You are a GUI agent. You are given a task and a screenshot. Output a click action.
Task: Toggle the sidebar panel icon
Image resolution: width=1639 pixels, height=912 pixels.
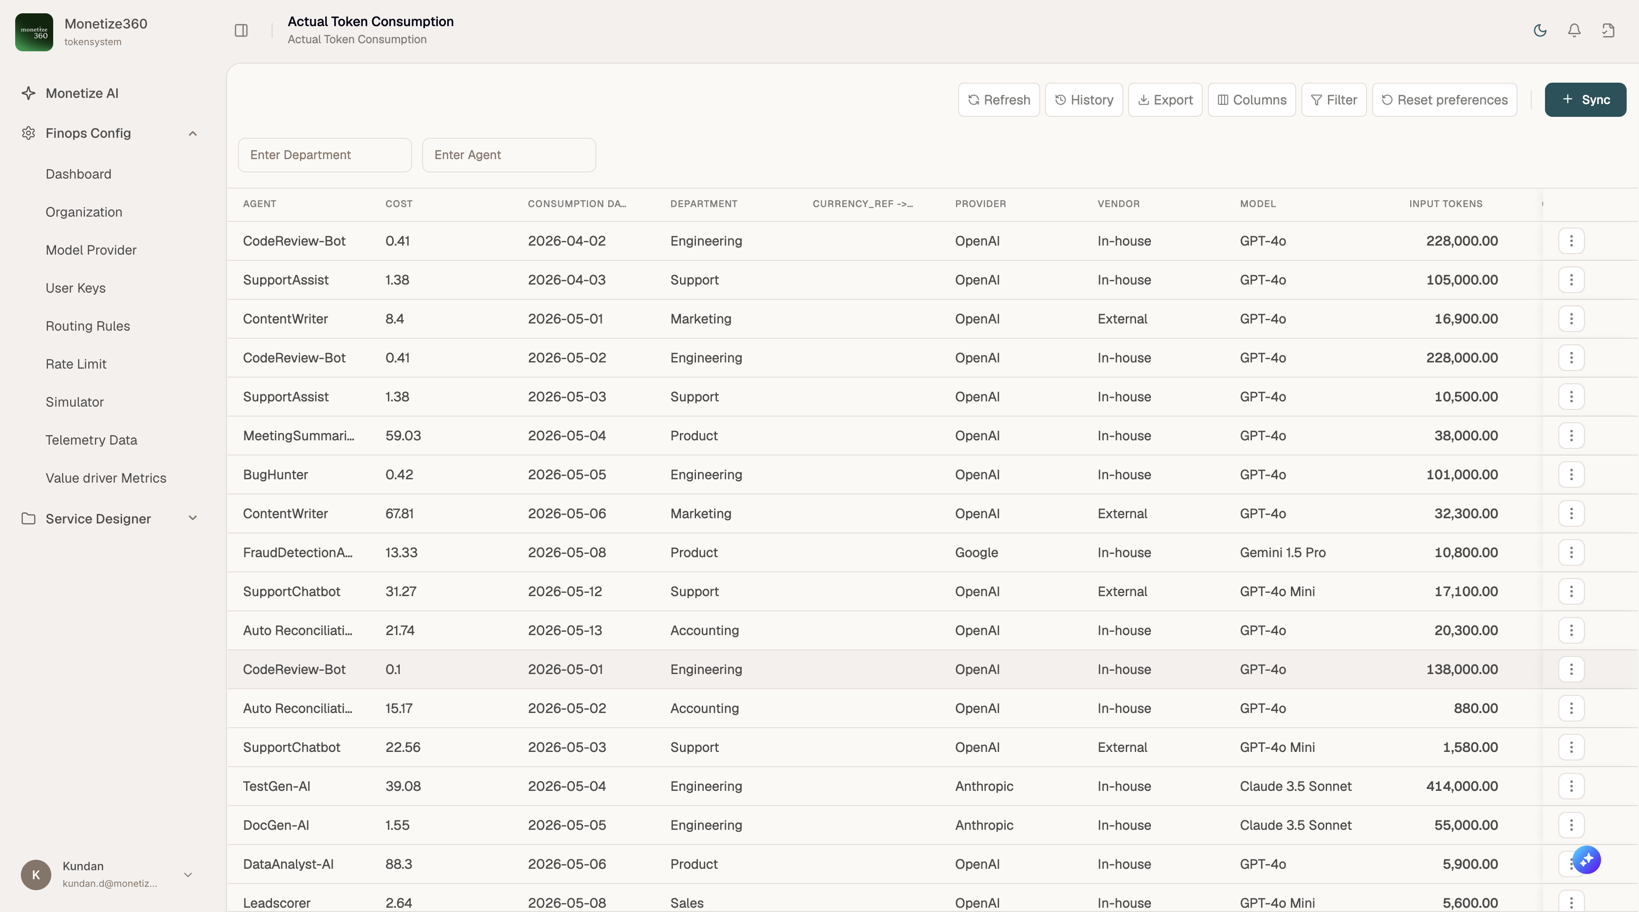[x=241, y=30]
